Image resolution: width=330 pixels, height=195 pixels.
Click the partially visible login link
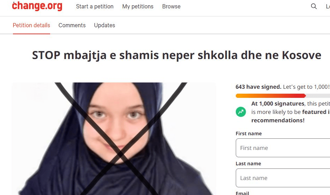pyautogui.click(x=328, y=7)
